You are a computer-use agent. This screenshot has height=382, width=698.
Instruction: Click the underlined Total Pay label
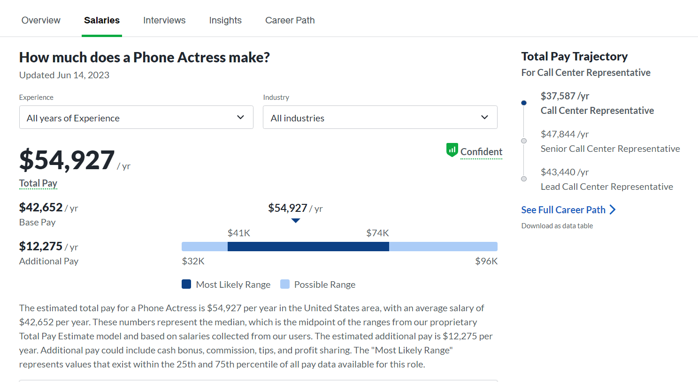[38, 183]
